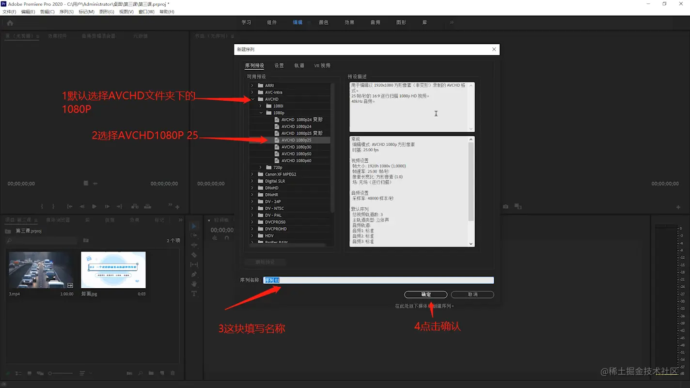
Task: Click the 确定 button
Action: coord(426,295)
